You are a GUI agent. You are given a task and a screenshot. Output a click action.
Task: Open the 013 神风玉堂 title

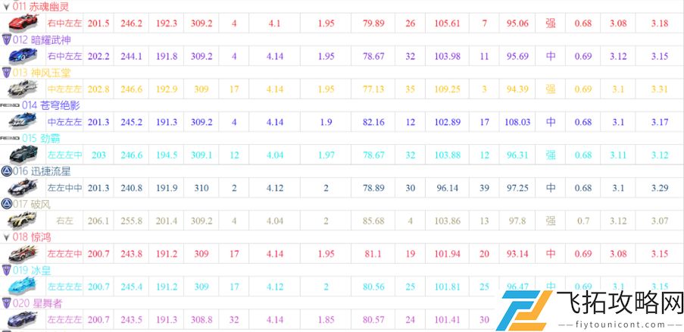pyautogui.click(x=42, y=73)
